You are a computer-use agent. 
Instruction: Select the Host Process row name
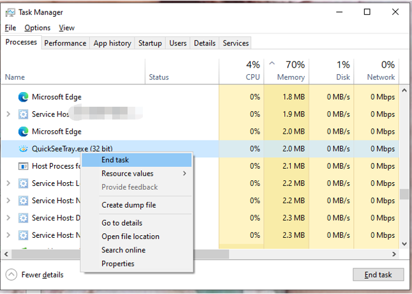tap(56, 166)
